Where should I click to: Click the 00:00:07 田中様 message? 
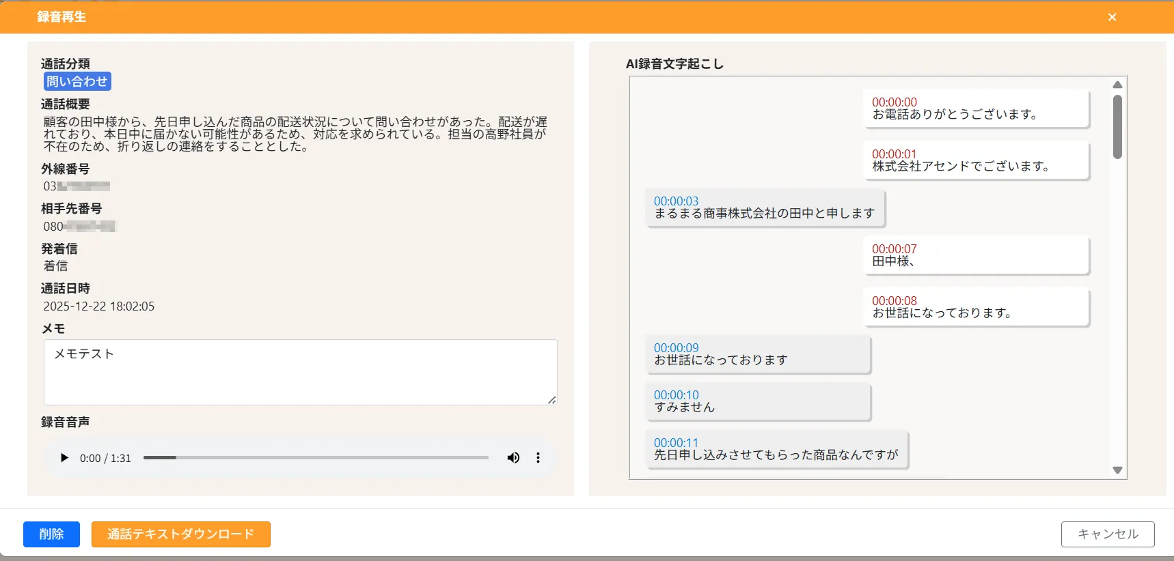975,255
